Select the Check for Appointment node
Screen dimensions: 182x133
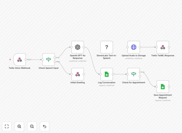point(134,74)
